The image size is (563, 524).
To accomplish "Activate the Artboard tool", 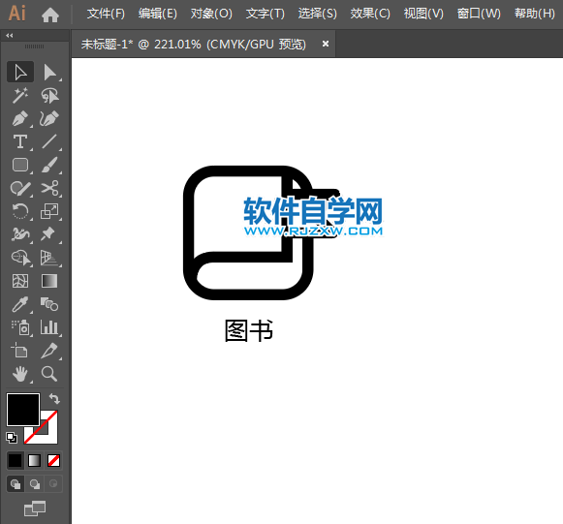I will coord(20,351).
